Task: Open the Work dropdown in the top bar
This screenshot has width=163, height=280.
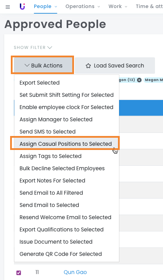Action: 118,6
